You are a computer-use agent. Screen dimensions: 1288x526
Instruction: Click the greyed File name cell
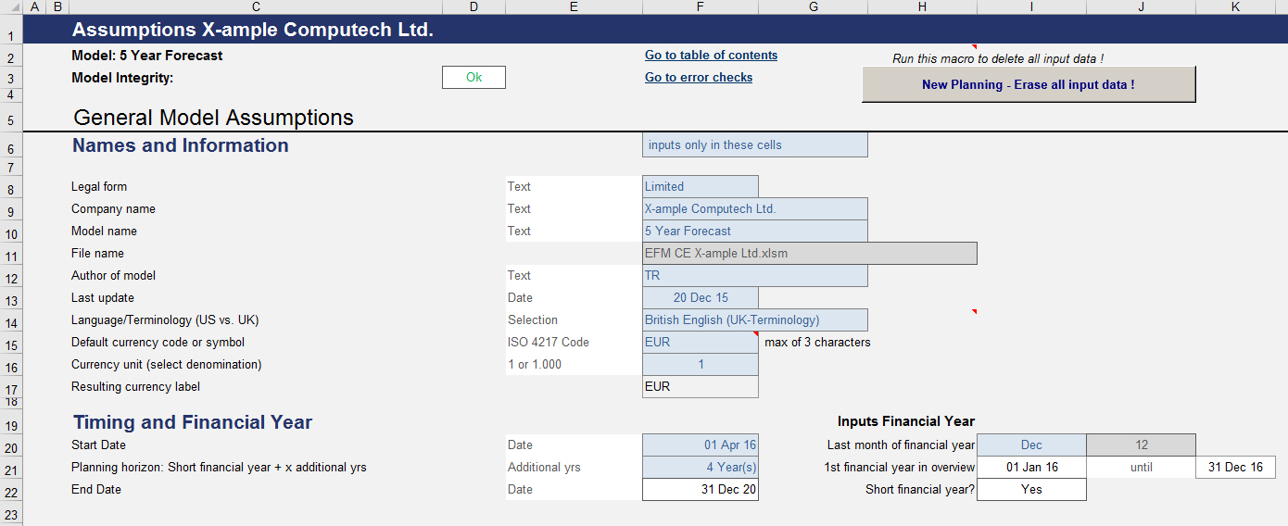coord(809,254)
